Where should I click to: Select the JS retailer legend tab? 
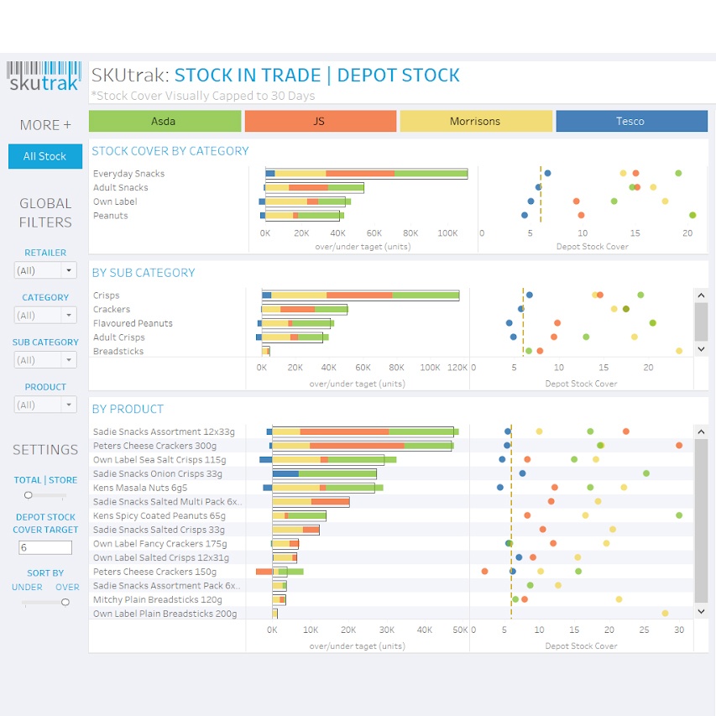320,122
